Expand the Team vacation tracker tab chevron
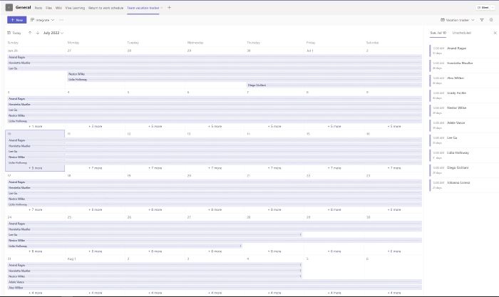 coord(162,8)
